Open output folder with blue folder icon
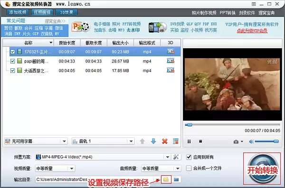 click(176, 179)
